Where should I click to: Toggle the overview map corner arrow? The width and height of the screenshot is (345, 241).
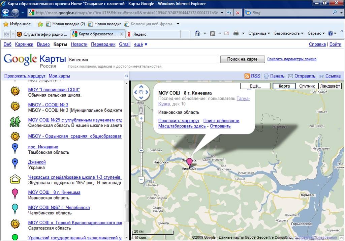pyautogui.click(x=341, y=238)
